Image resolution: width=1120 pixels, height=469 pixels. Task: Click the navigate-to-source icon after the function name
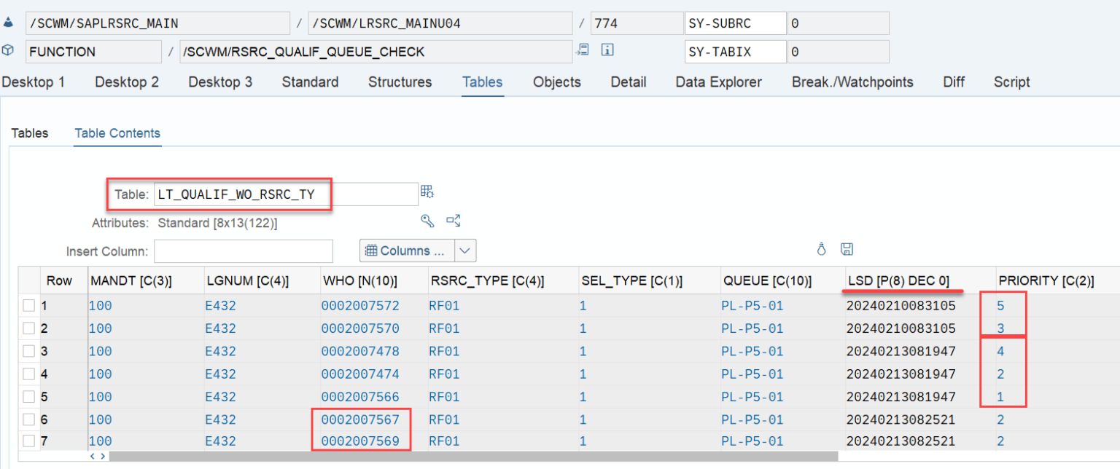[581, 50]
